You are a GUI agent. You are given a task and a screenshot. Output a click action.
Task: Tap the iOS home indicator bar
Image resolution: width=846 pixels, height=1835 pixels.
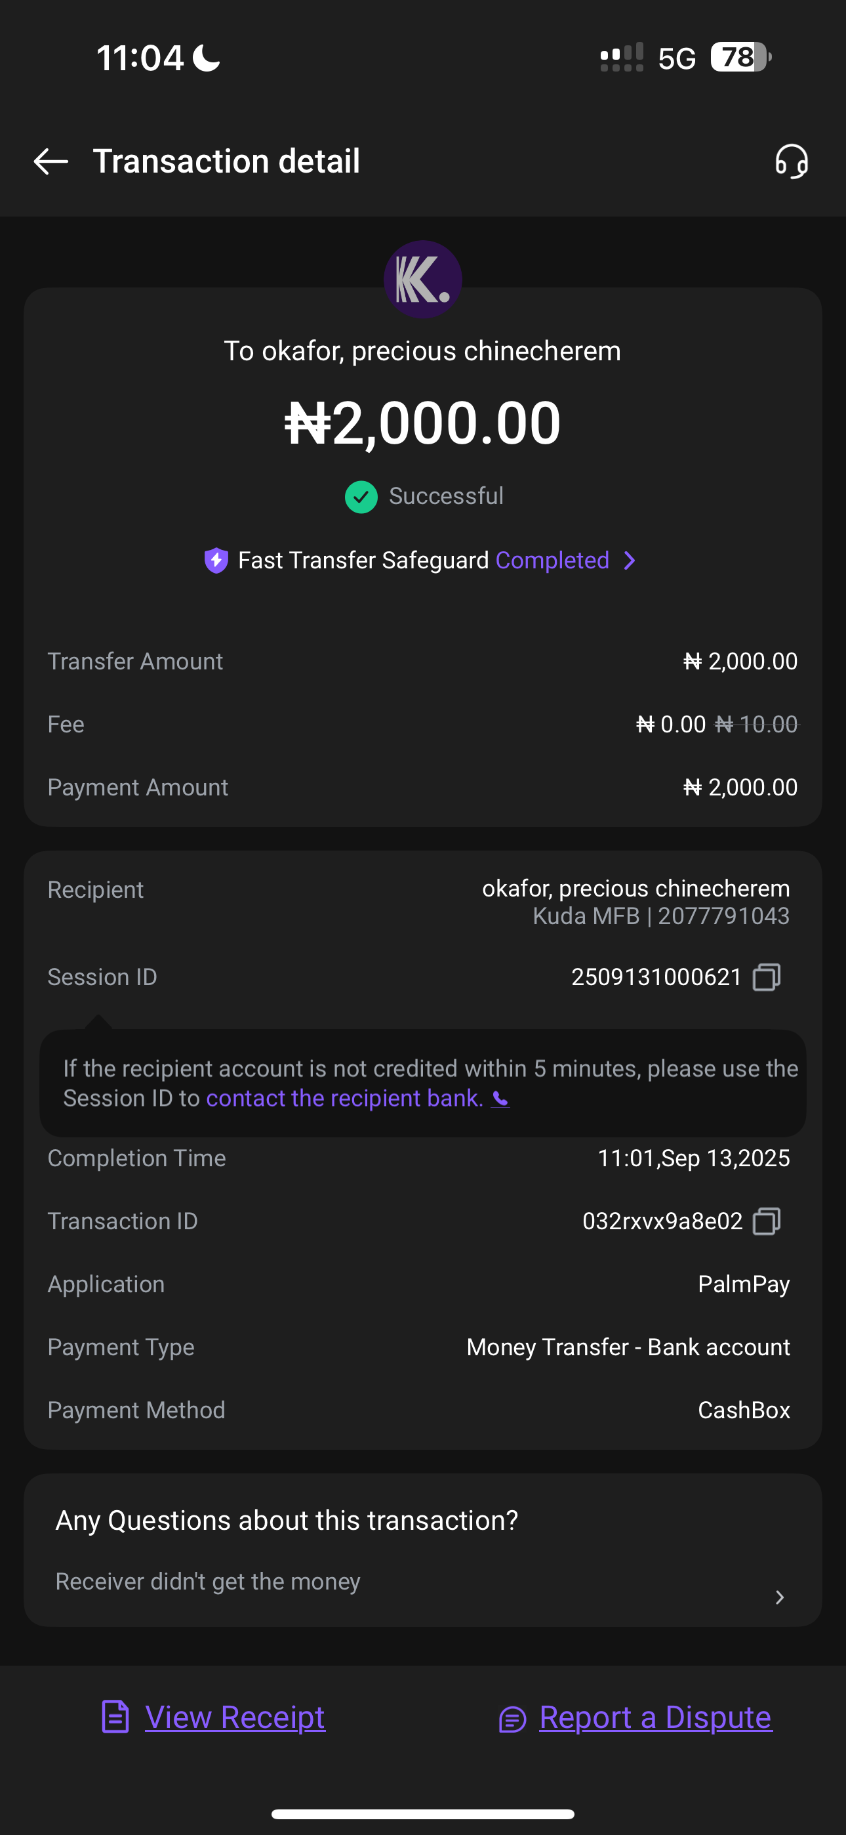[422, 1815]
